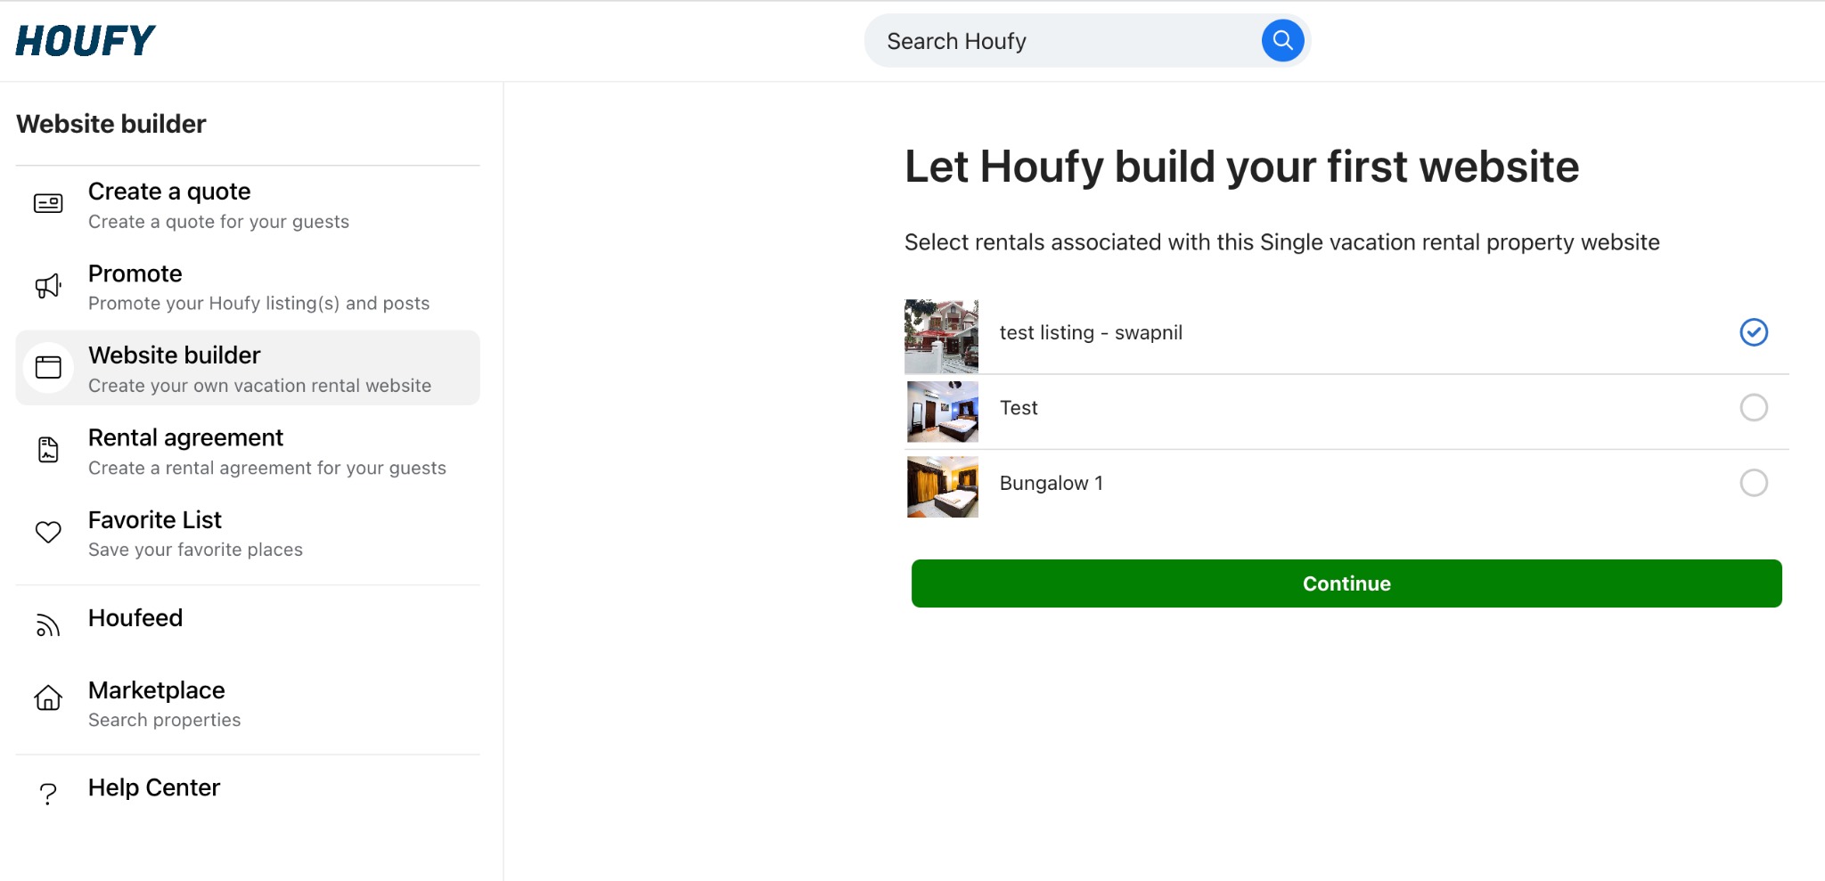Click the Create a quote card icon
Image resolution: width=1825 pixels, height=881 pixels.
click(x=48, y=204)
